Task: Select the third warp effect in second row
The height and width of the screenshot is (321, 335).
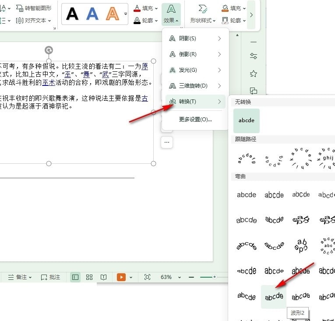Action: [301, 220]
